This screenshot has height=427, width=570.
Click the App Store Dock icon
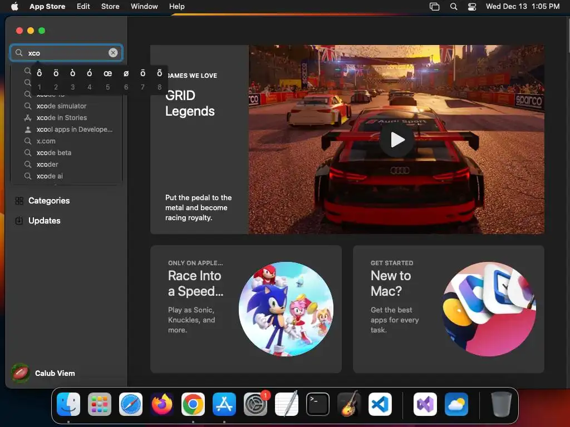[x=224, y=404]
